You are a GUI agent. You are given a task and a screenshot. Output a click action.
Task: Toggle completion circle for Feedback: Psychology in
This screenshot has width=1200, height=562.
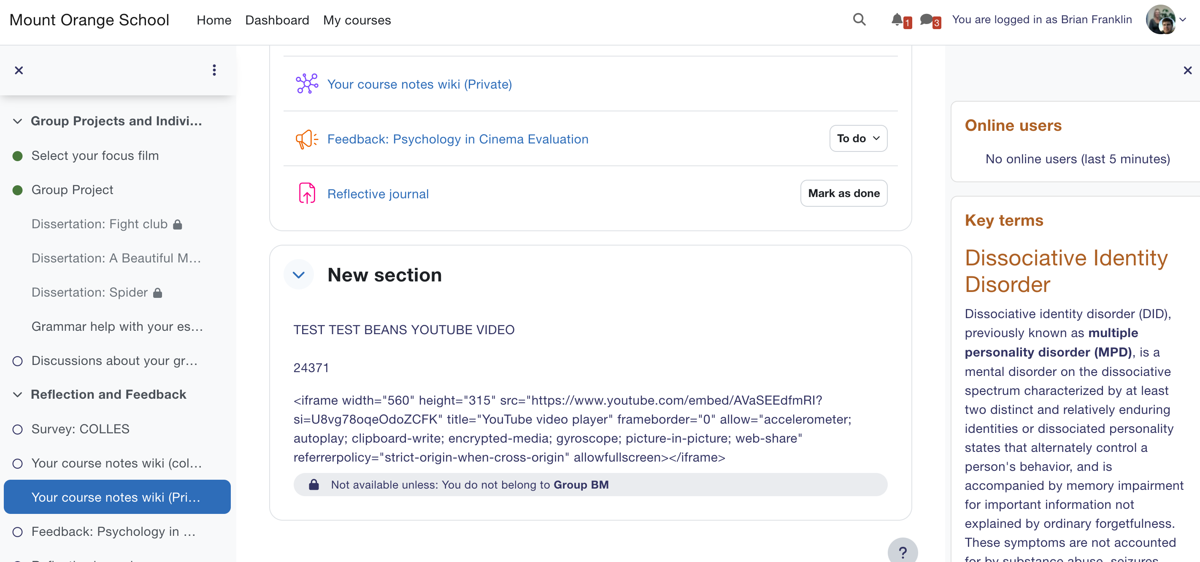pos(18,532)
